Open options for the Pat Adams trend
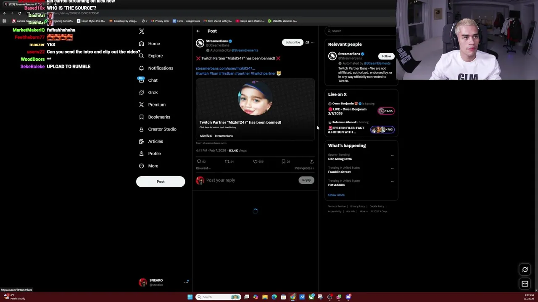The height and width of the screenshot is (302, 538). pos(393,181)
